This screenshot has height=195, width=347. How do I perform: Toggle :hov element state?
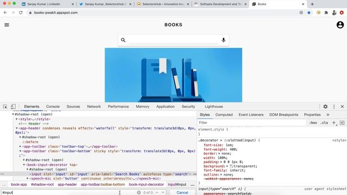(313, 123)
